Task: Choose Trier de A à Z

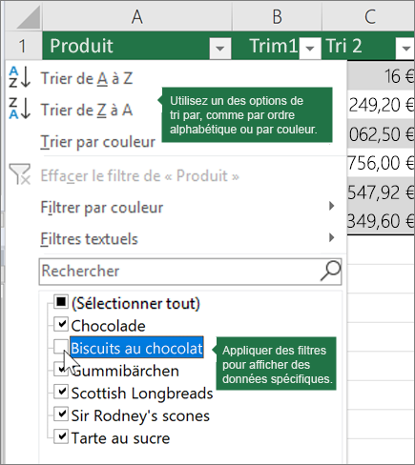Action: (x=87, y=78)
